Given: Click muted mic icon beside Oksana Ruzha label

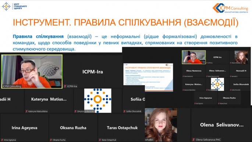Looking at the screenshot, I should point(51,140).
